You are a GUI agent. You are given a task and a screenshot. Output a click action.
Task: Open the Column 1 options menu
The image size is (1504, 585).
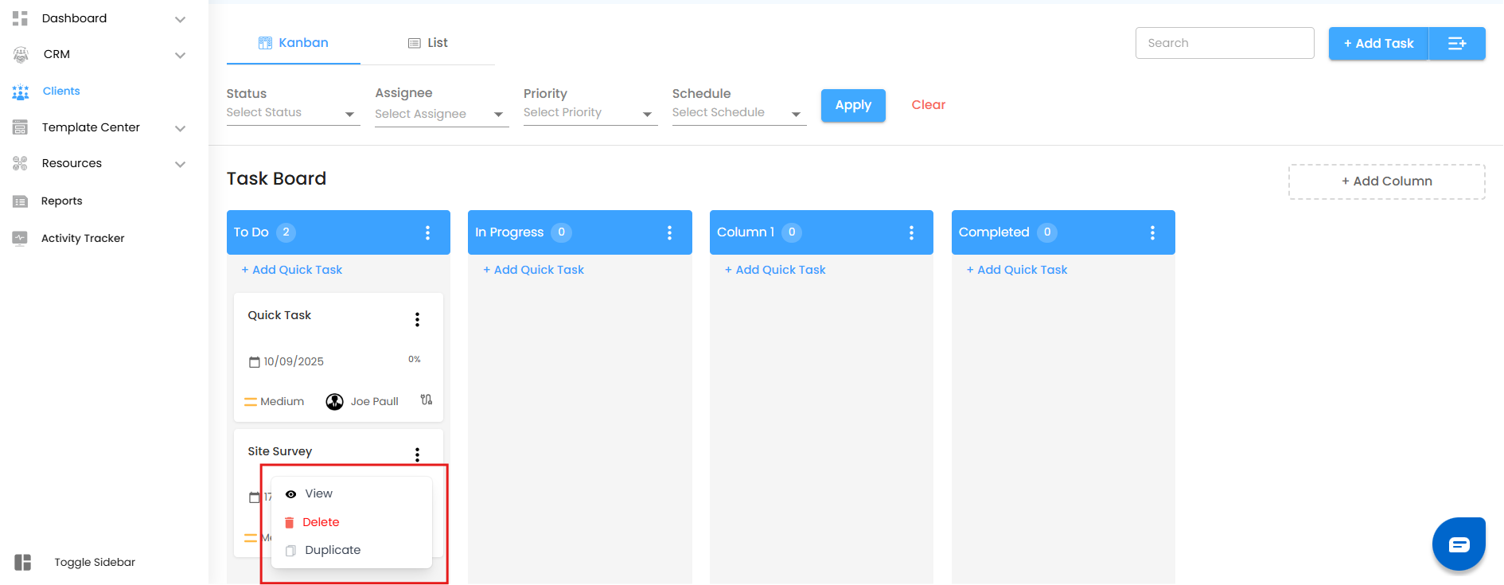912,232
